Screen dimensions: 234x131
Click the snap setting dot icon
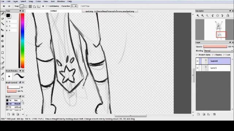[x=43, y=6]
